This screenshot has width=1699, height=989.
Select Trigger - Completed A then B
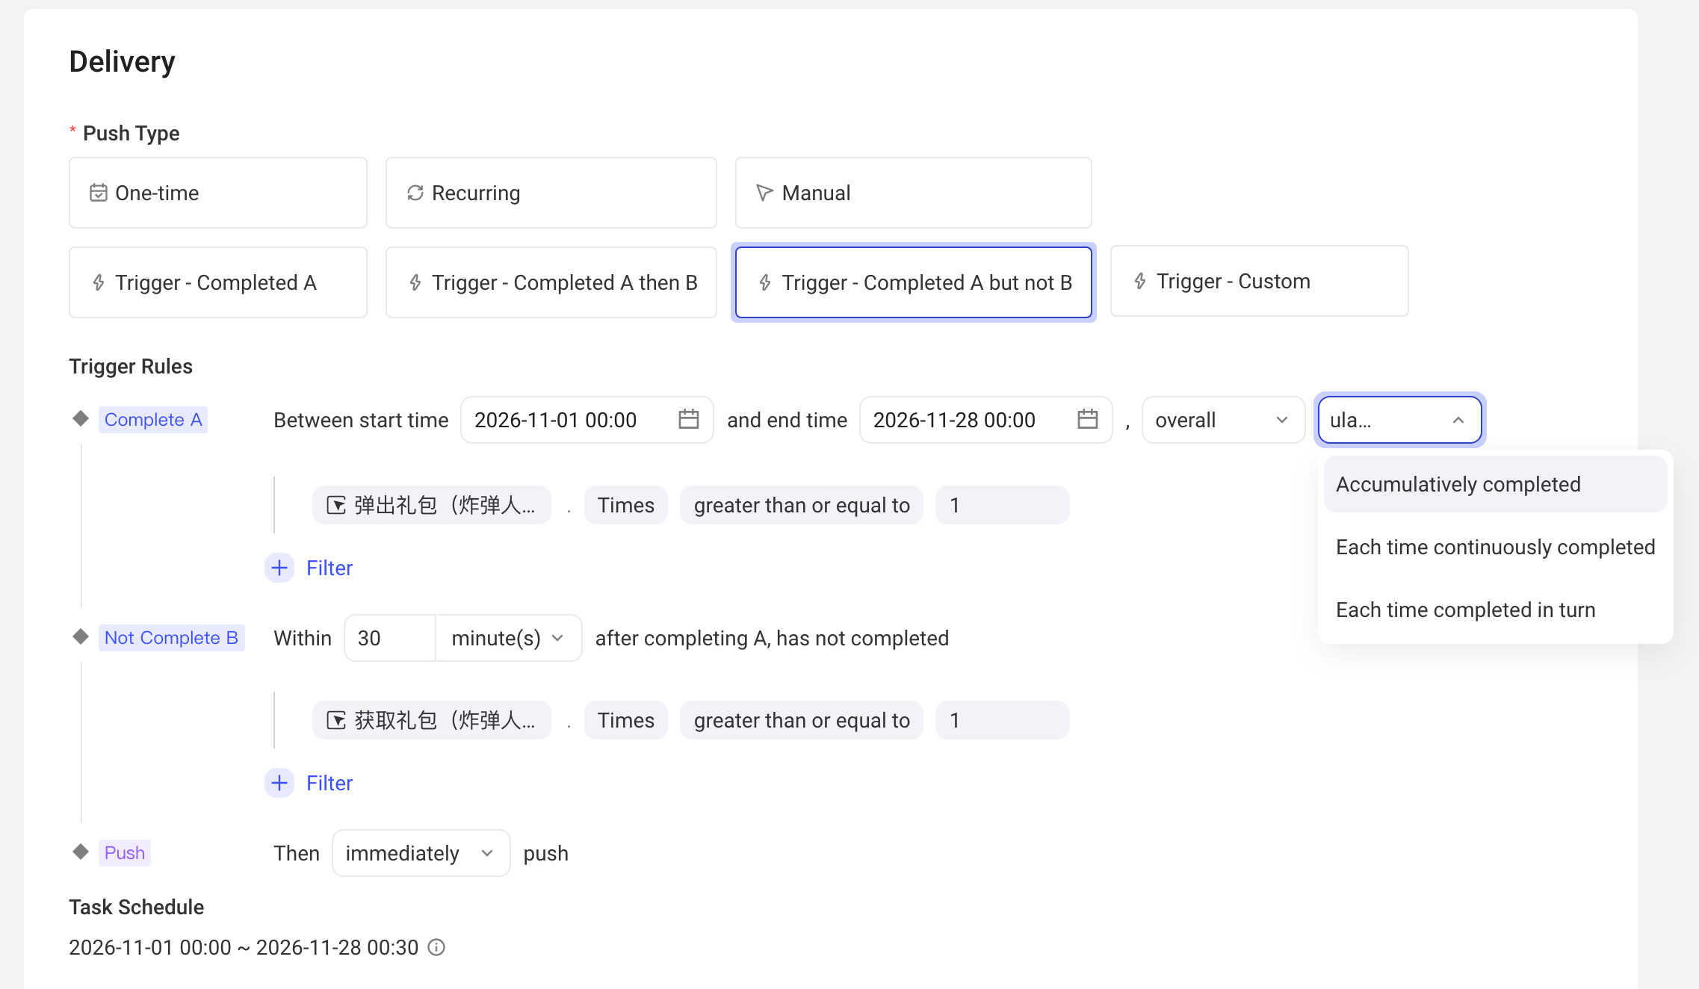pos(551,282)
